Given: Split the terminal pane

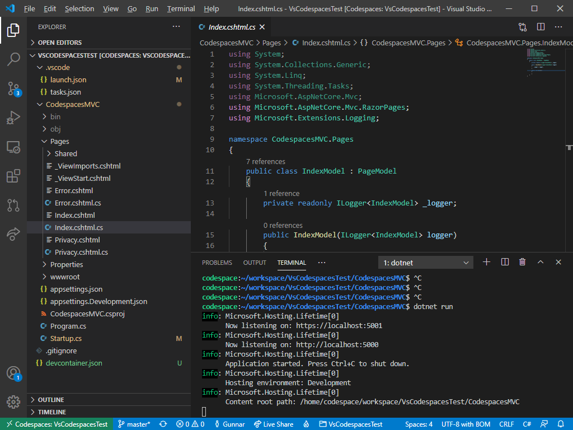Looking at the screenshot, I should (x=504, y=261).
